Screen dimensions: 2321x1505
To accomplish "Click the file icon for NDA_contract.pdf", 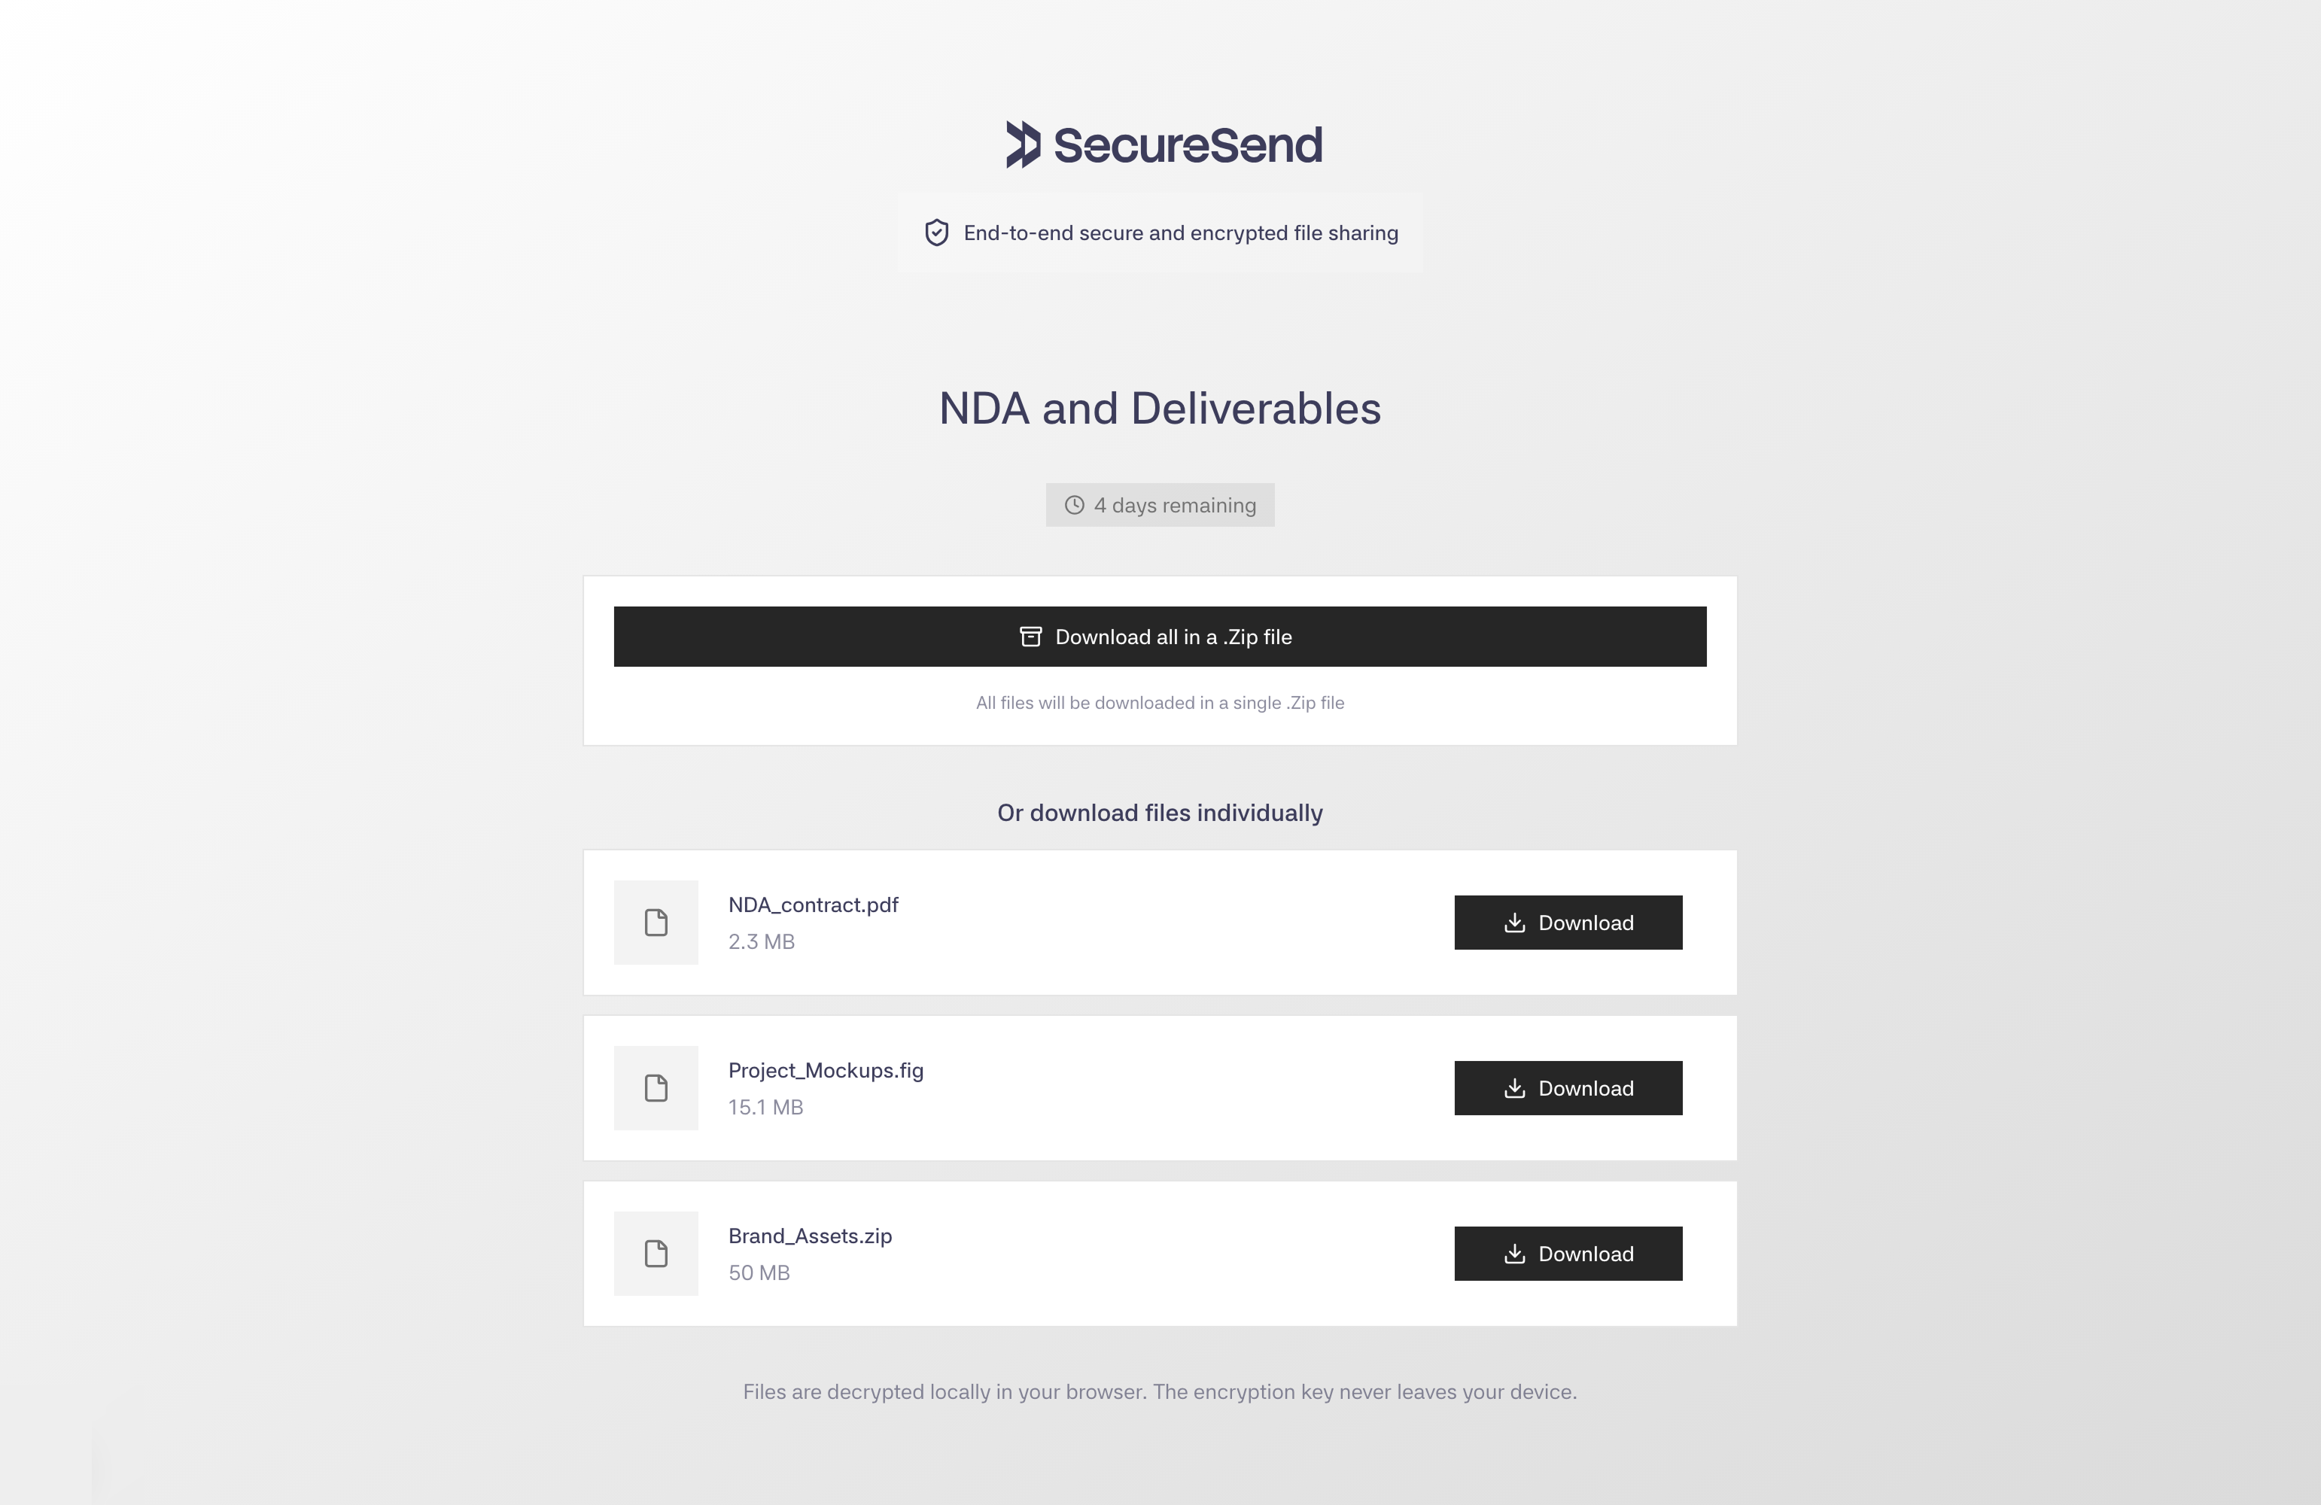I will [656, 923].
